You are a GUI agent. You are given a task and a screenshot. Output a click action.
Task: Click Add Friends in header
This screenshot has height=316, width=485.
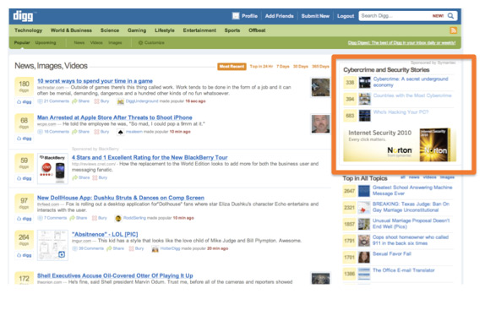click(279, 16)
